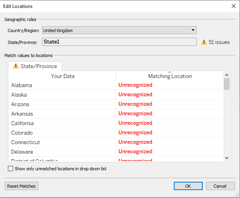The height and width of the screenshot is (198, 240).
Task: Click the warning icon on State/Province tab
Action: [16, 66]
